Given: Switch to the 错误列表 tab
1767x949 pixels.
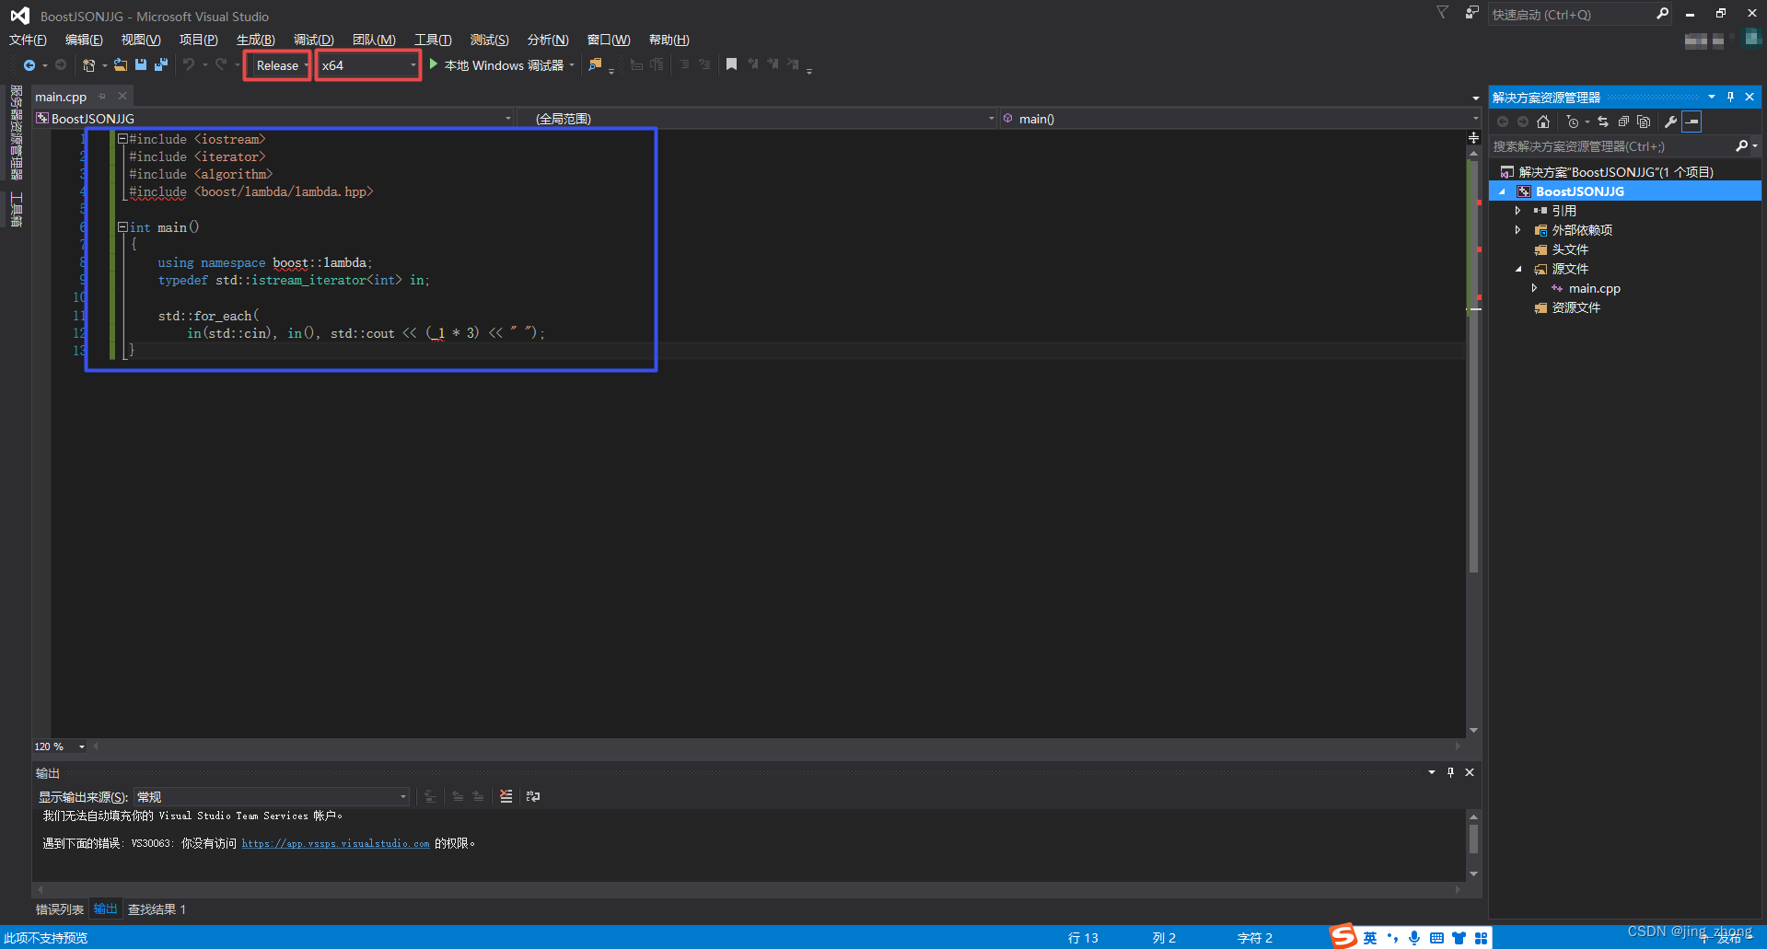Looking at the screenshot, I should pos(59,908).
